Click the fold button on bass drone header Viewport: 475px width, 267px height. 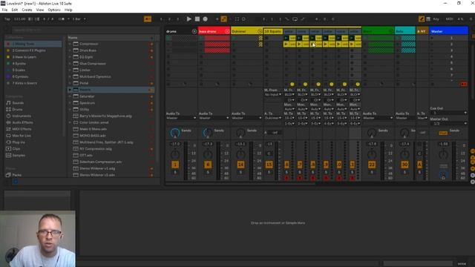[227, 31]
